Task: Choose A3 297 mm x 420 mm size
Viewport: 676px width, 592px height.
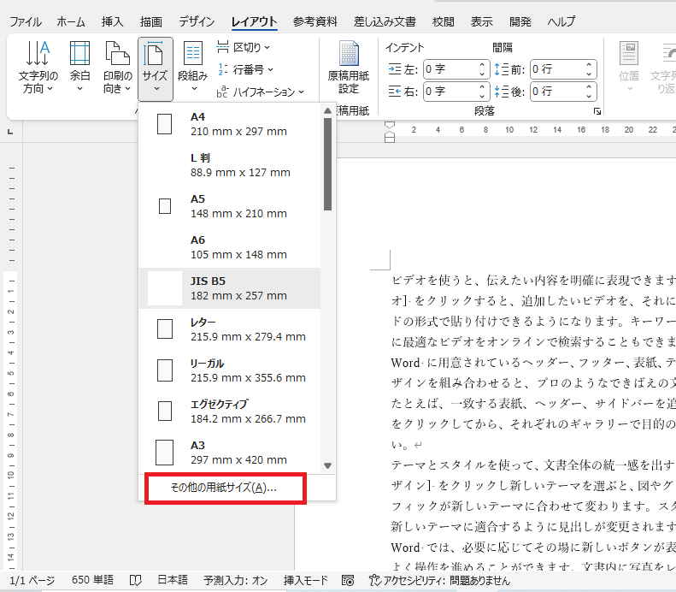Action: (x=230, y=453)
